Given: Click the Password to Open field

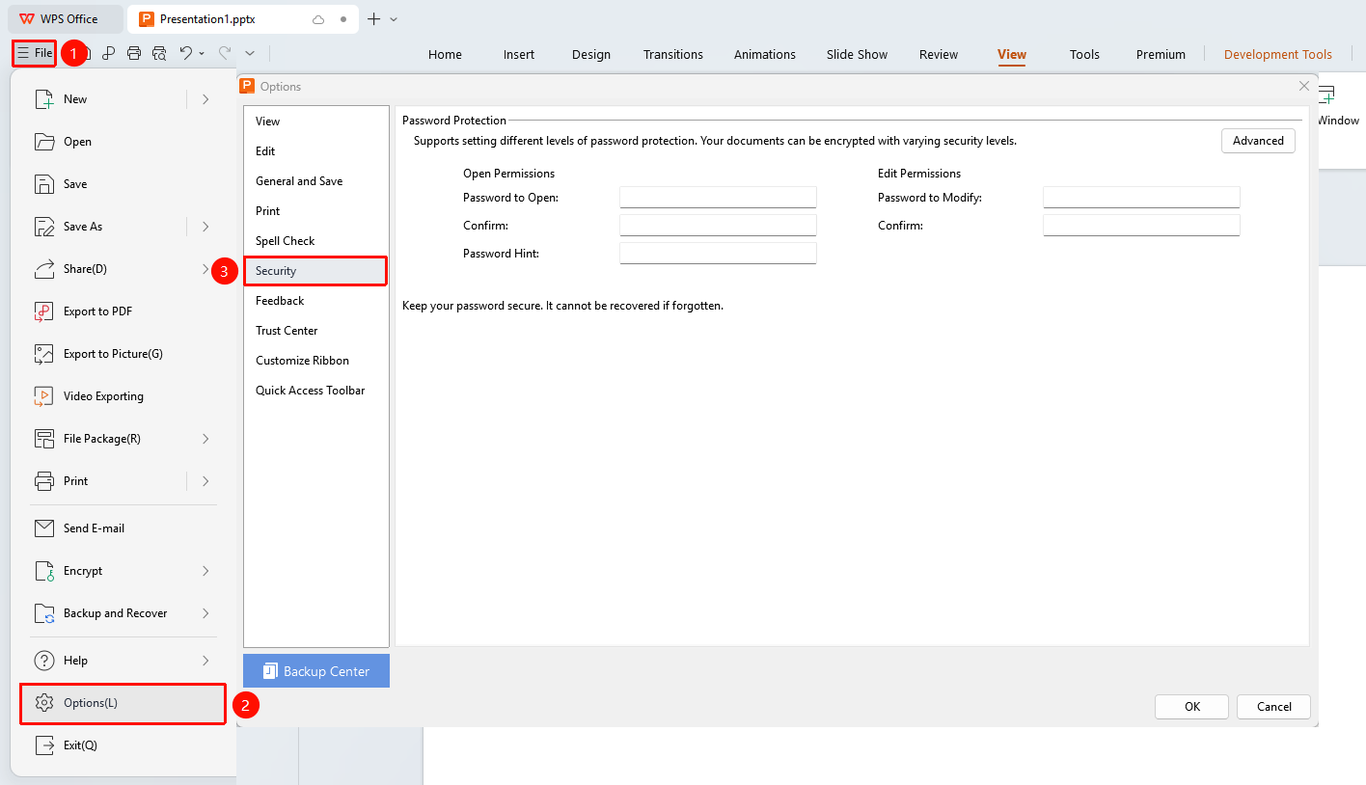Looking at the screenshot, I should 718,198.
